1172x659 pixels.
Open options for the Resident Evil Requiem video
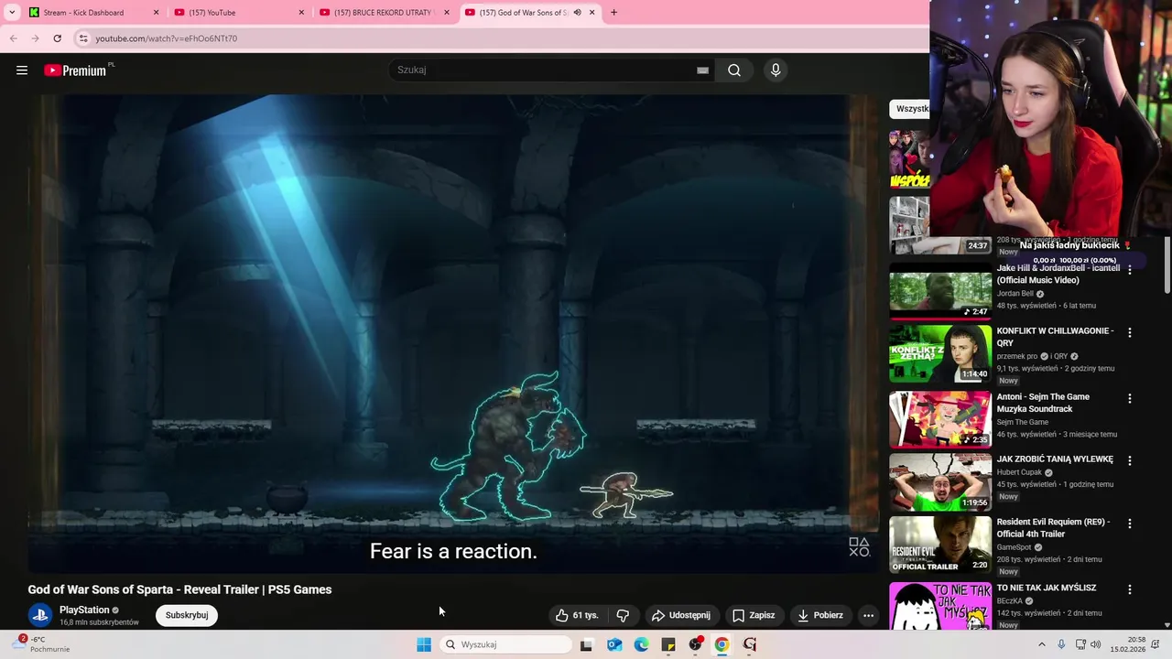tap(1129, 524)
